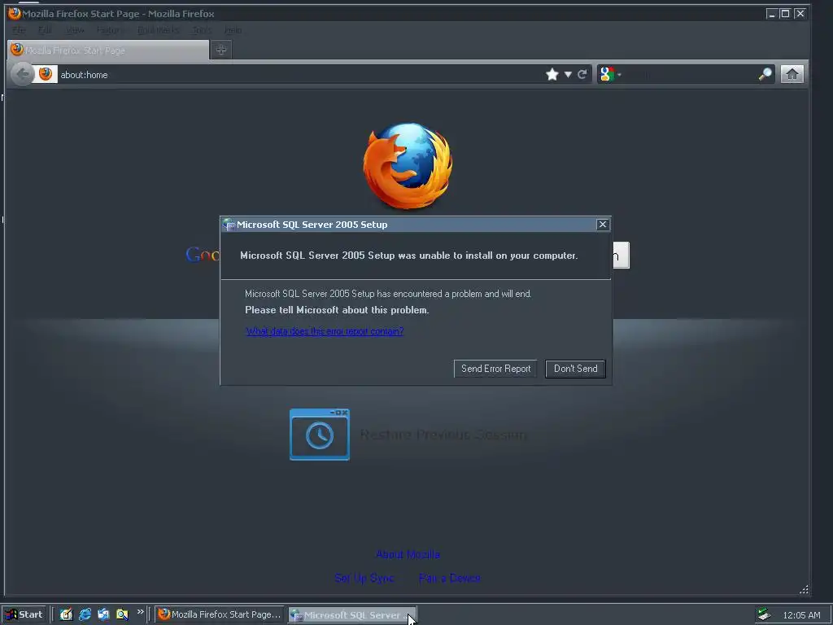The width and height of the screenshot is (833, 625).
Task: Expand the Quick Launch overflow chevron
Action: [x=140, y=612]
